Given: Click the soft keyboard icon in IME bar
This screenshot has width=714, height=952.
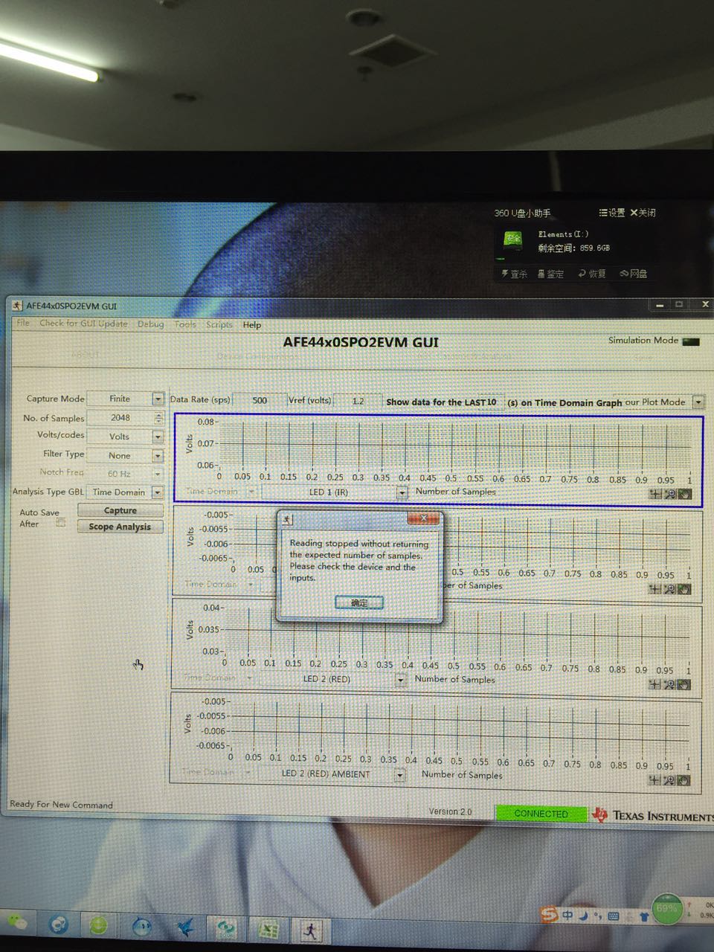Looking at the screenshot, I should click(x=614, y=916).
